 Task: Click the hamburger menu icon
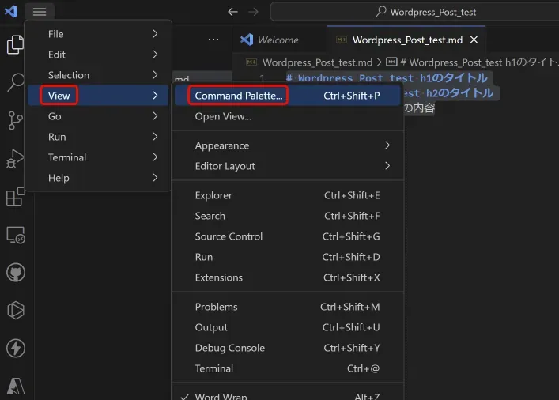tap(40, 12)
